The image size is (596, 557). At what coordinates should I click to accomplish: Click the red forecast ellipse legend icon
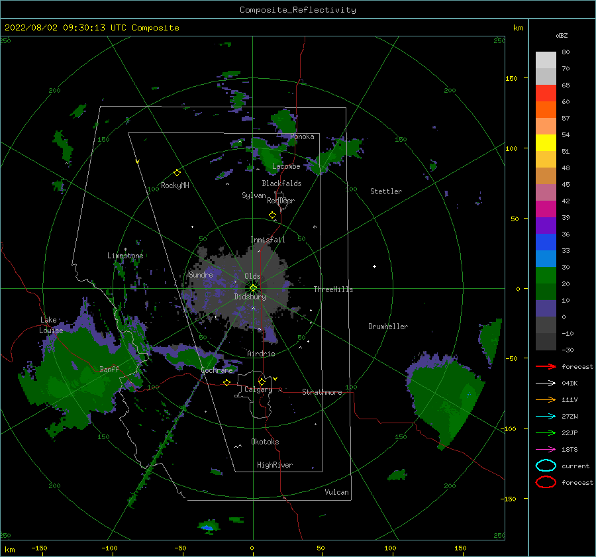click(546, 482)
